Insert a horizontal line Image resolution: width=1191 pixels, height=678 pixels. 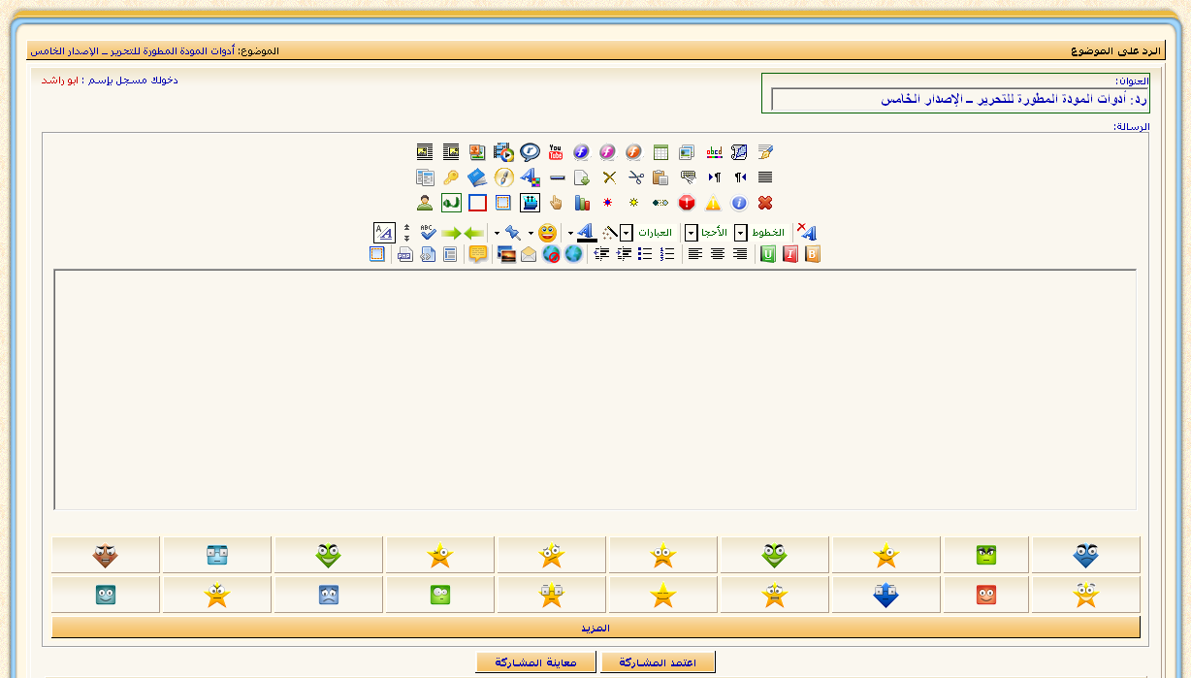(557, 177)
